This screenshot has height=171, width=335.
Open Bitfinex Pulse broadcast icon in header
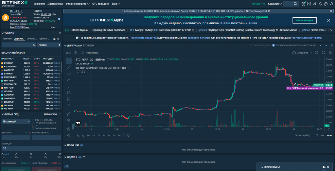[x=309, y=4]
